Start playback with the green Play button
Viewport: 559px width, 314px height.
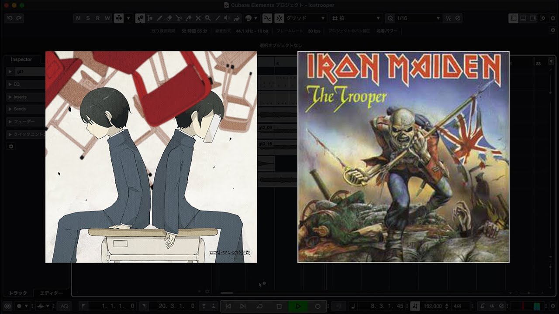click(298, 306)
